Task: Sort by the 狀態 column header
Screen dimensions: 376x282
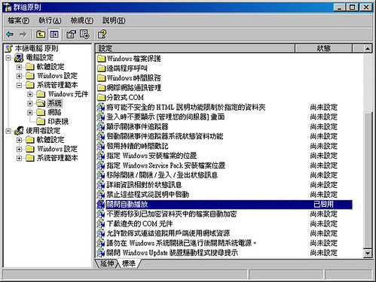Action: point(323,48)
